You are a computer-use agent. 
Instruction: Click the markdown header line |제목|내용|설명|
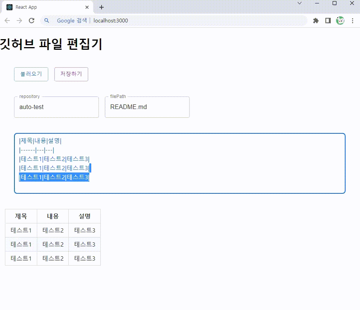click(x=40, y=141)
